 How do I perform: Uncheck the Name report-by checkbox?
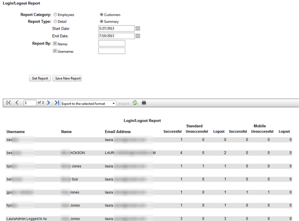click(55, 44)
